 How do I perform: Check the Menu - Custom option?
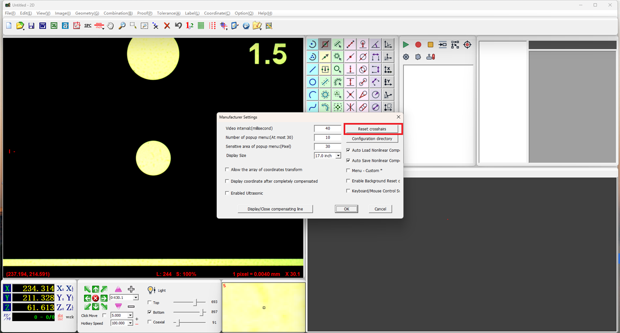[x=348, y=170]
